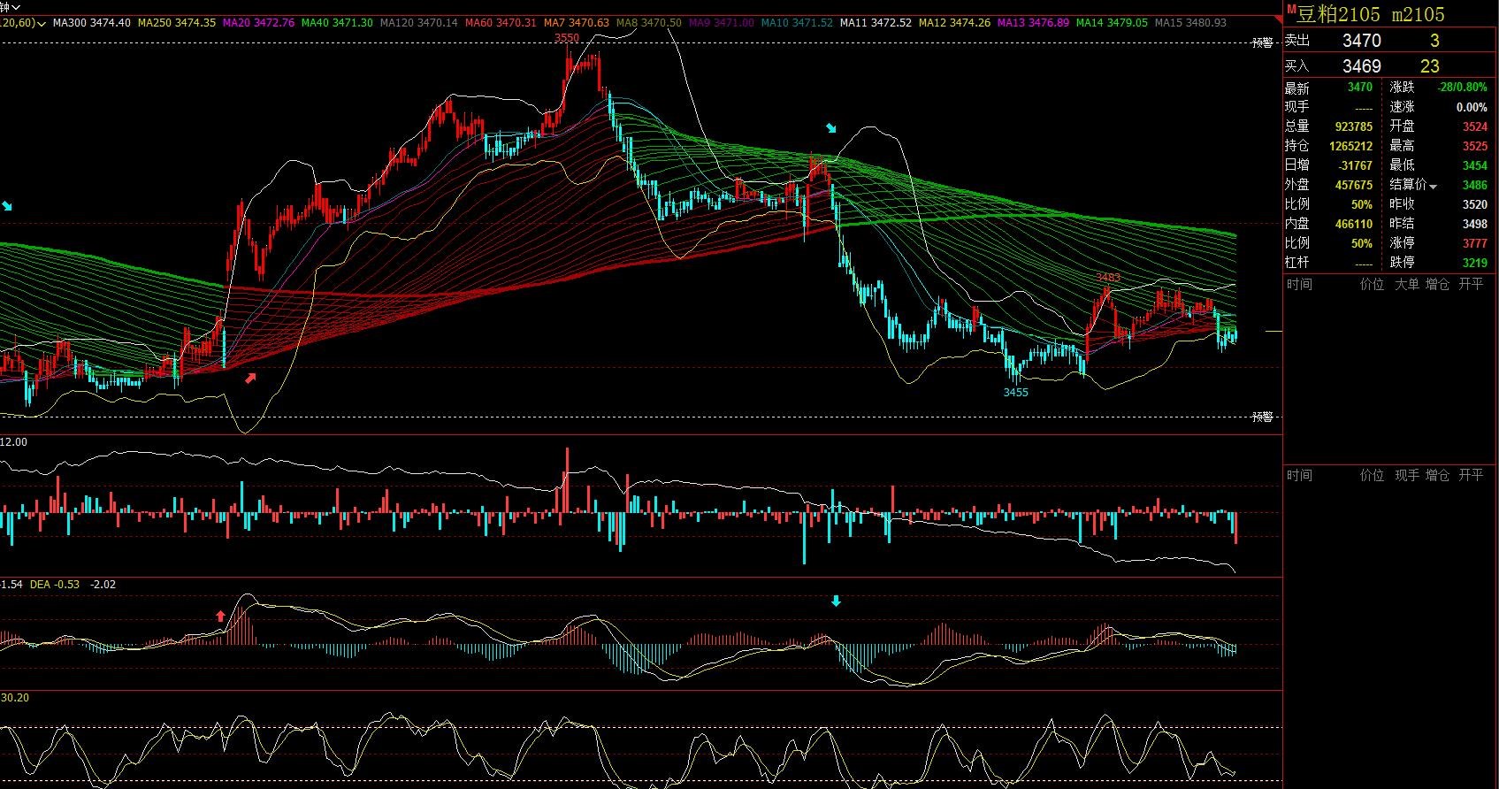The width and height of the screenshot is (1499, 789).
Task: Open the chart period dropdown chevron
Action: pyautogui.click(x=16, y=7)
